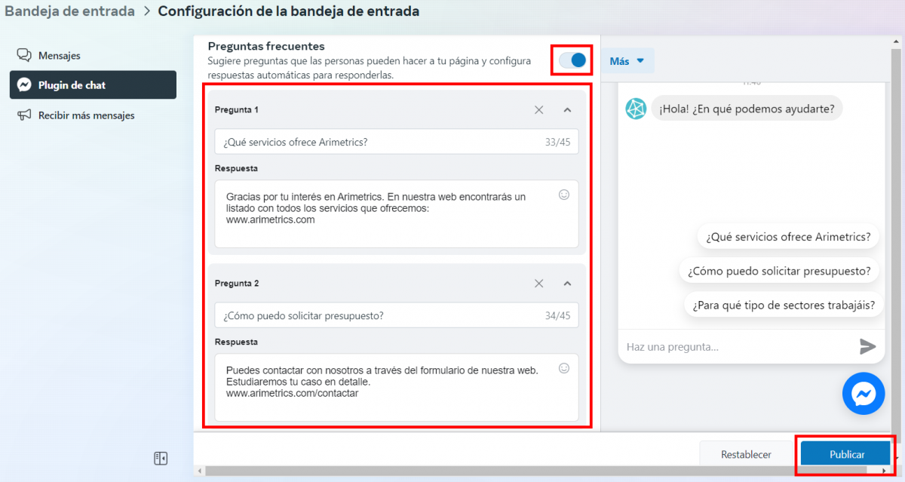
Task: Click the ¡Hola! greeting message bubble
Action: point(747,109)
